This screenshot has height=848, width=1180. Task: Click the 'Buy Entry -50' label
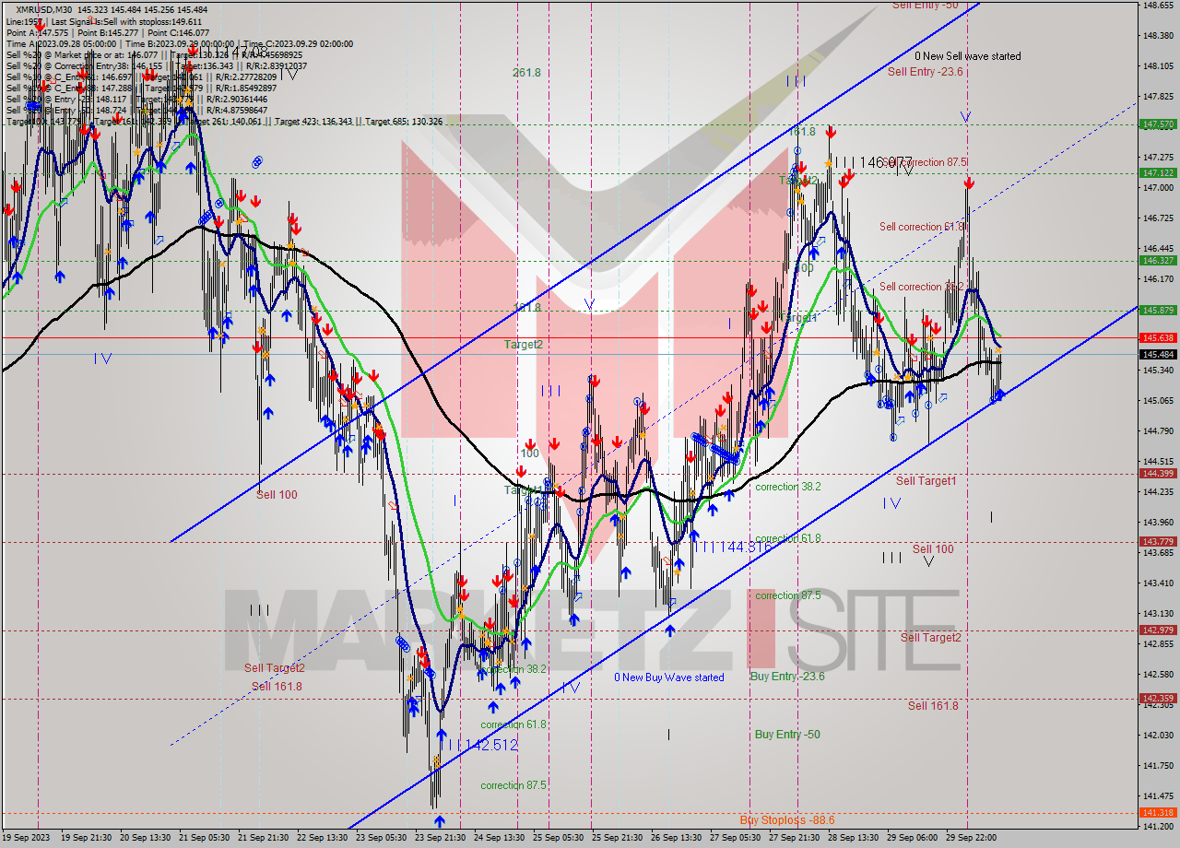click(787, 735)
